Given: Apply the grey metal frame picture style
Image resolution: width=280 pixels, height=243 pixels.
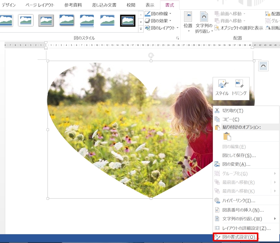Looking at the screenshot, I should click(46, 21).
